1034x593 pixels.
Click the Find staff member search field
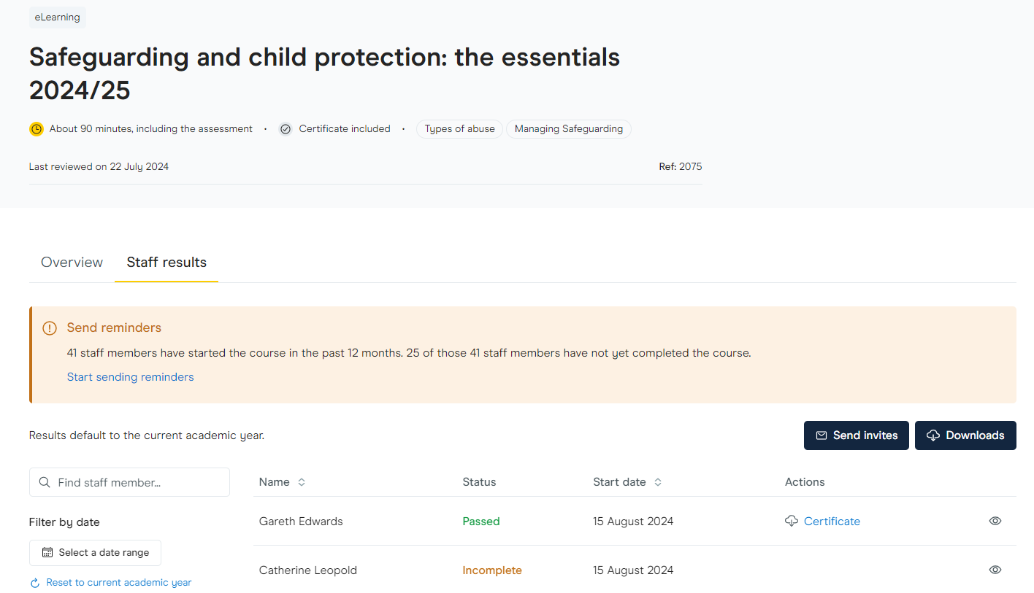(x=139, y=482)
